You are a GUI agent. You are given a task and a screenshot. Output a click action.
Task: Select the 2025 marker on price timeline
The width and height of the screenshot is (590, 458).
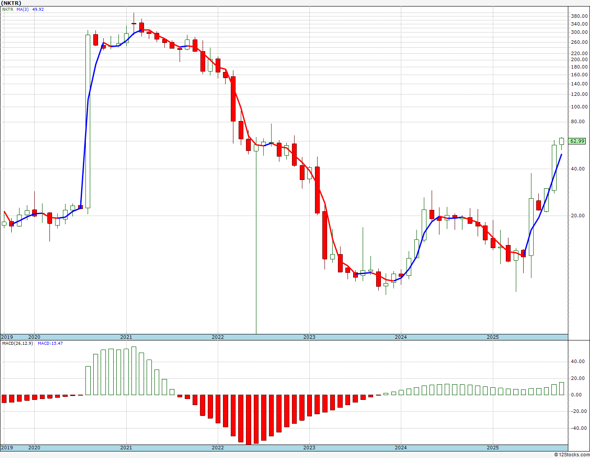click(x=492, y=337)
